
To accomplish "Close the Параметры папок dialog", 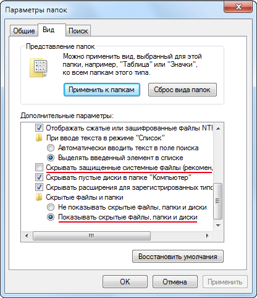I will pos(238,7).
